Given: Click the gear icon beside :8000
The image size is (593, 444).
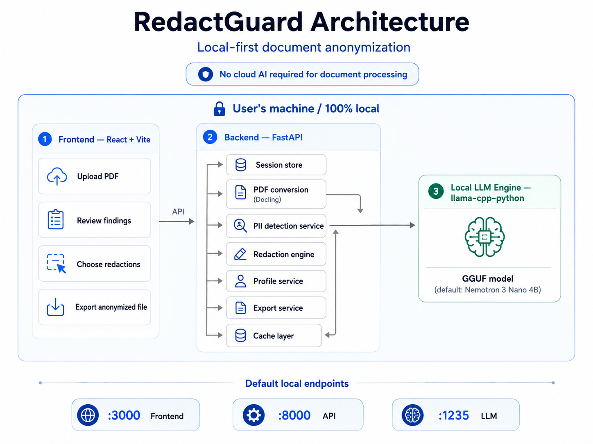Looking at the screenshot, I should click(253, 415).
